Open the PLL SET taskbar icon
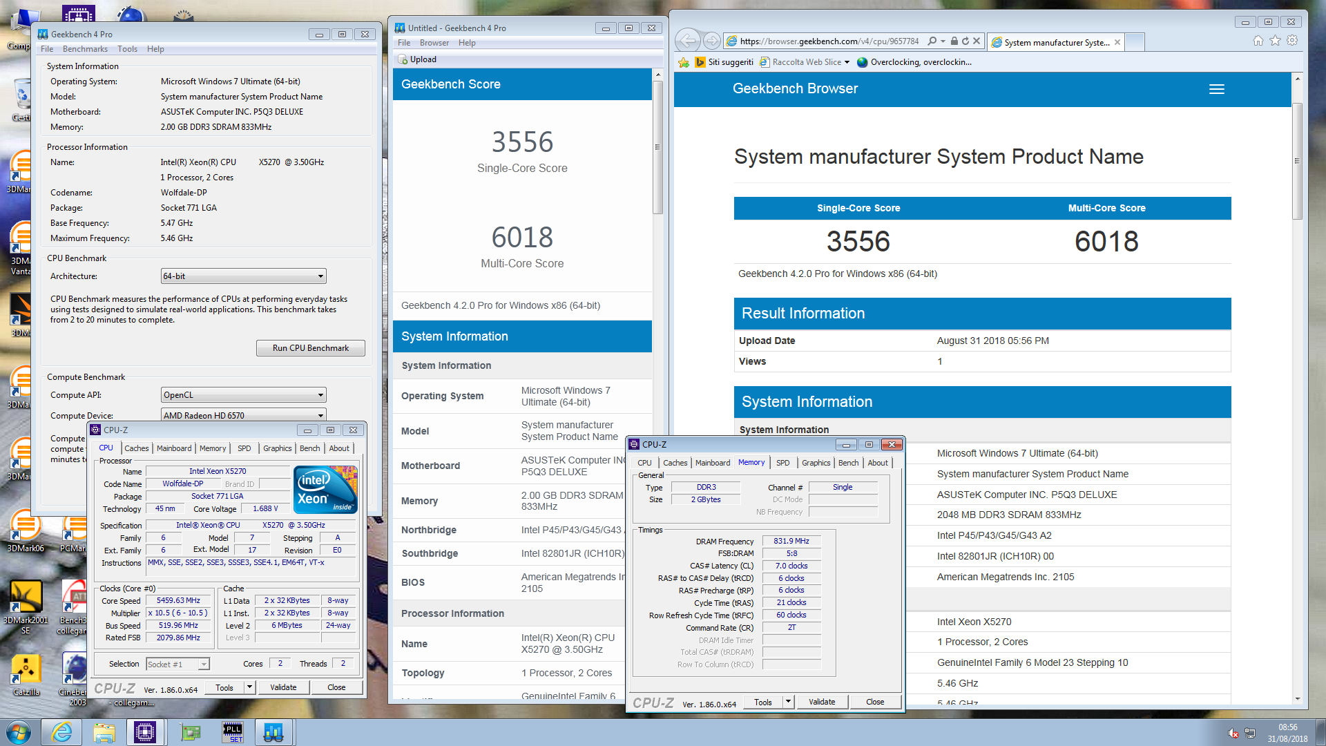 (233, 731)
